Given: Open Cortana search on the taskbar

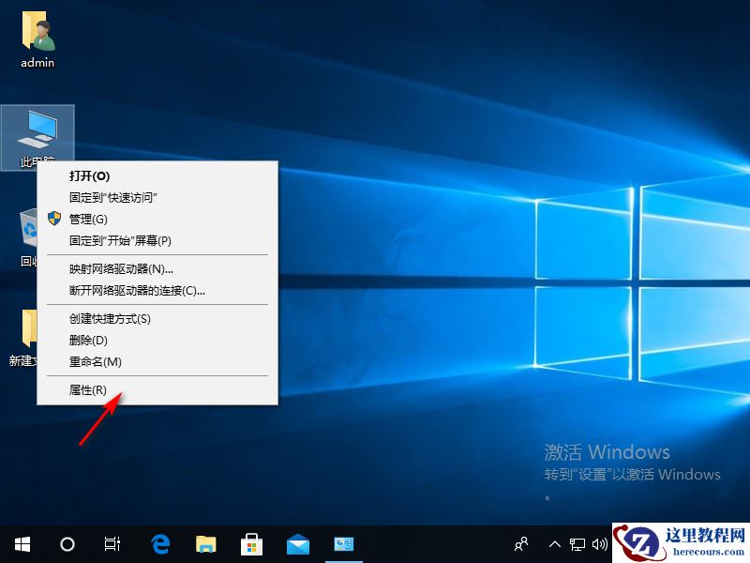Looking at the screenshot, I should pyautogui.click(x=67, y=544).
